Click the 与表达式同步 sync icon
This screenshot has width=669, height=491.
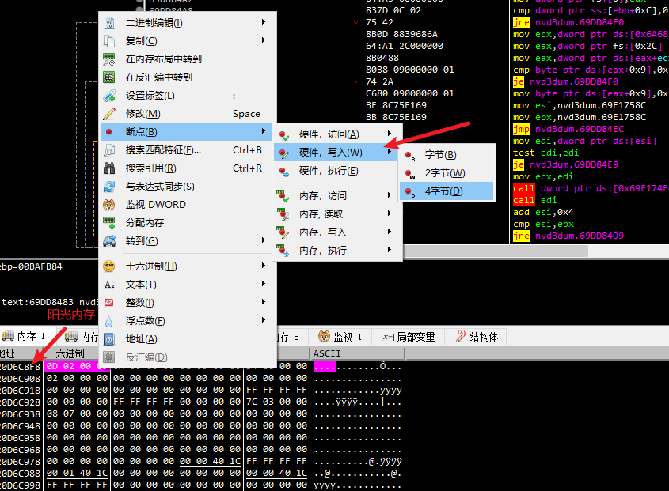[109, 187]
